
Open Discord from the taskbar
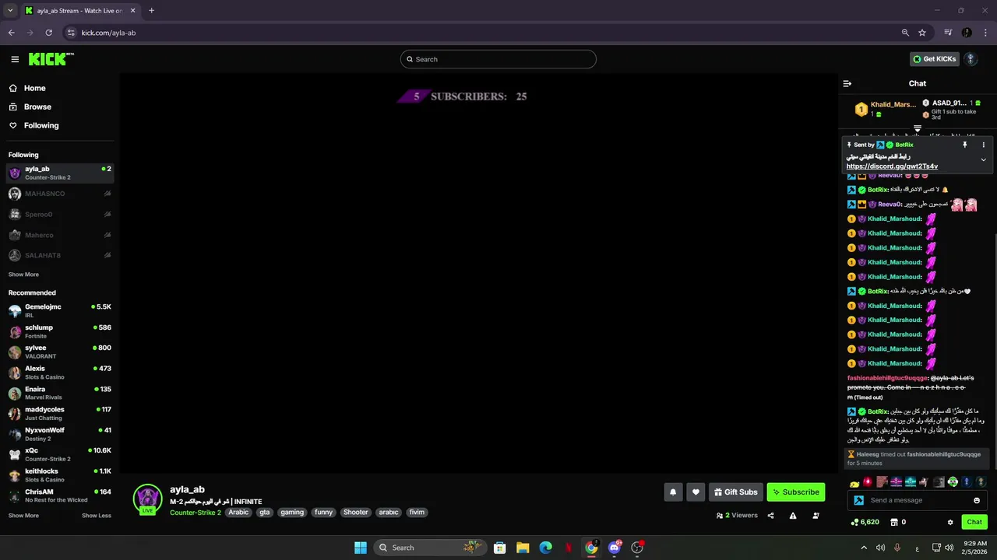[x=615, y=548]
